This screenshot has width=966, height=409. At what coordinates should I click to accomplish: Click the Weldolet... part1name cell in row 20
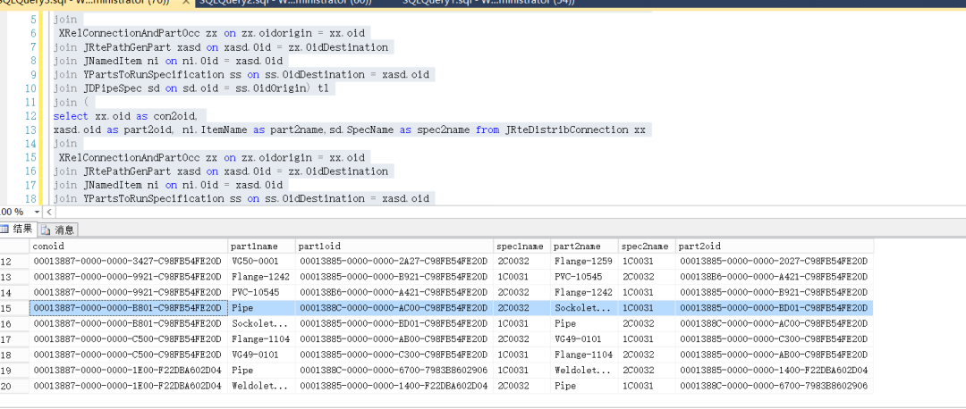point(262,387)
